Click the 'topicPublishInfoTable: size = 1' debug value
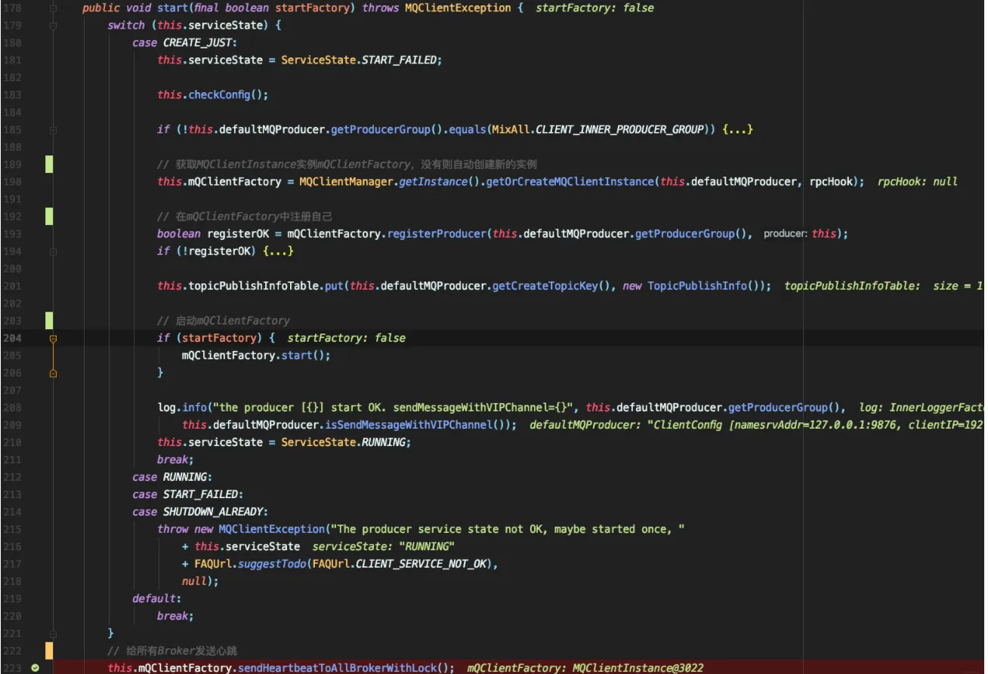The image size is (988, 674). pos(883,286)
